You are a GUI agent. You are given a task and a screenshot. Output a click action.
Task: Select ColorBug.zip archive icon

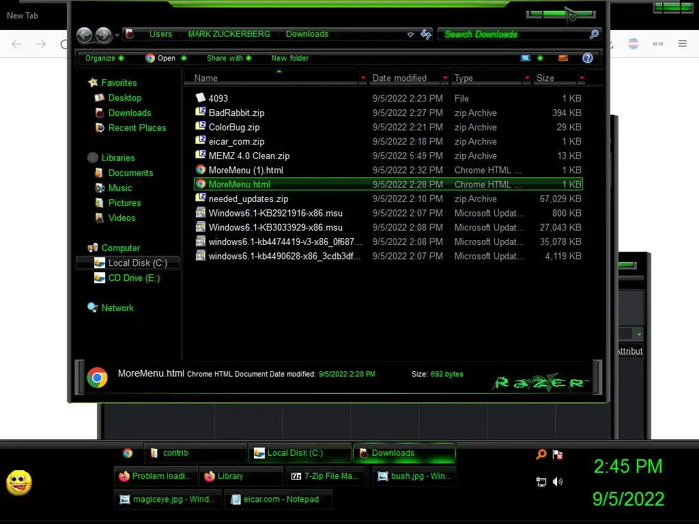click(201, 126)
